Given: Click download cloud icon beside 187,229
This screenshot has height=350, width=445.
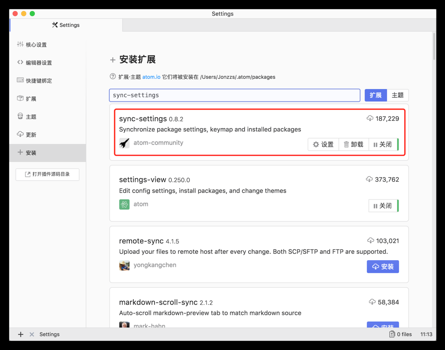Looking at the screenshot, I should click(x=370, y=118).
